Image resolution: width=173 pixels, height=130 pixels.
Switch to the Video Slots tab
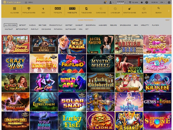point(72,10)
